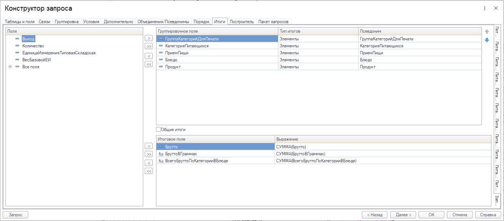Expand the Все поля tree node
This screenshot has height=221, width=504.
(x=10, y=67)
